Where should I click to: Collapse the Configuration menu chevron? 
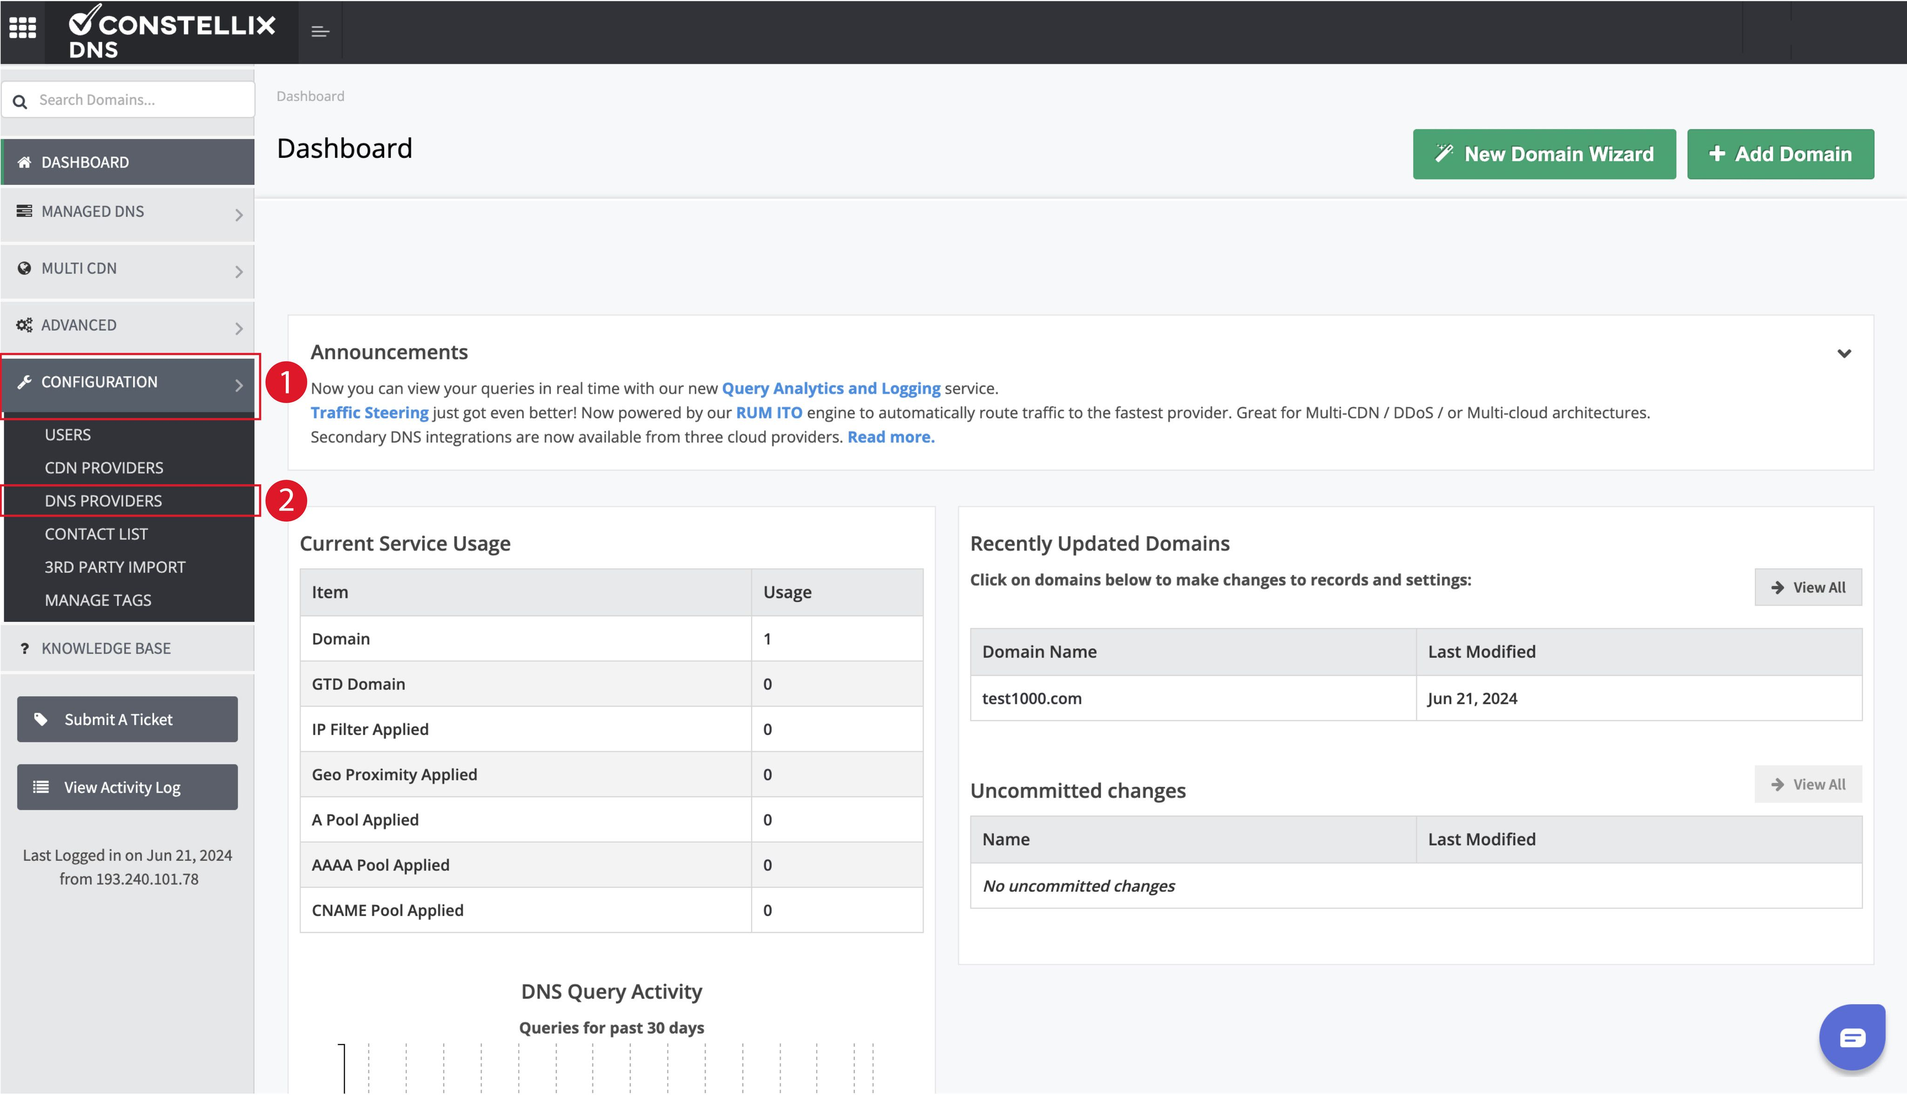click(238, 385)
